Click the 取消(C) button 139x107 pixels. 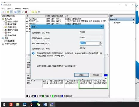tap(96, 75)
